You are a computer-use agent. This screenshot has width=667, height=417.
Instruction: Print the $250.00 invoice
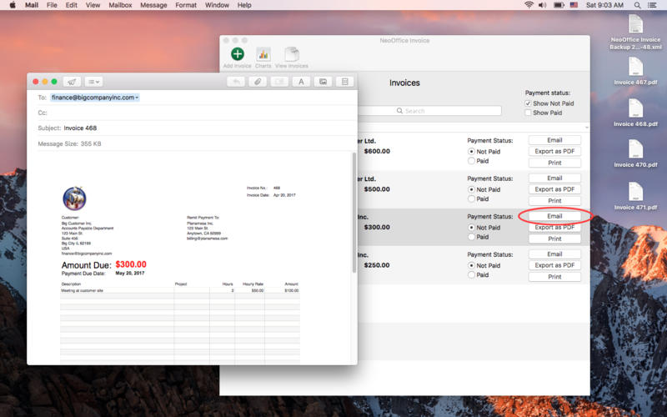554,277
